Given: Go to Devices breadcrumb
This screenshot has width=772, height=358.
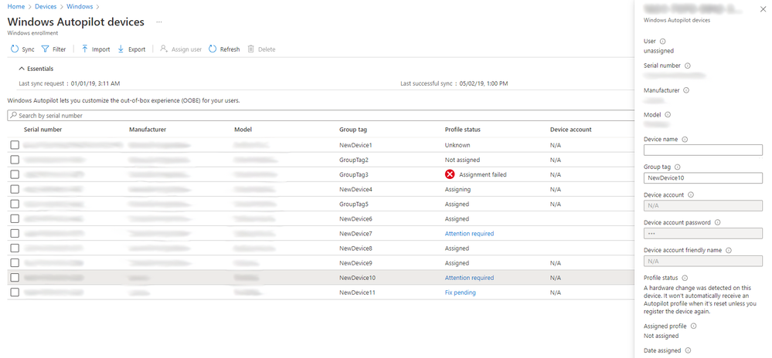Looking at the screenshot, I should 46,7.
